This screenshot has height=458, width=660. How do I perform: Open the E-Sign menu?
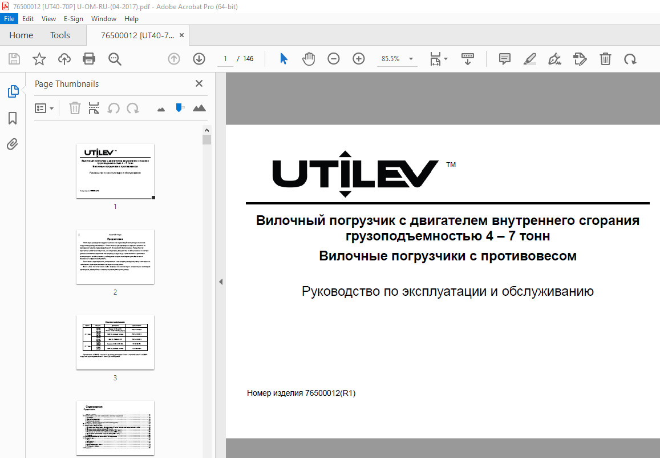point(73,18)
